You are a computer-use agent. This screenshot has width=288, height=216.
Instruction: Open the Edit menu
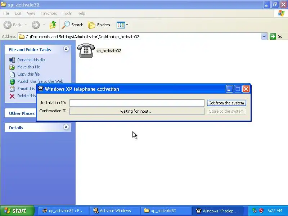click(x=18, y=13)
